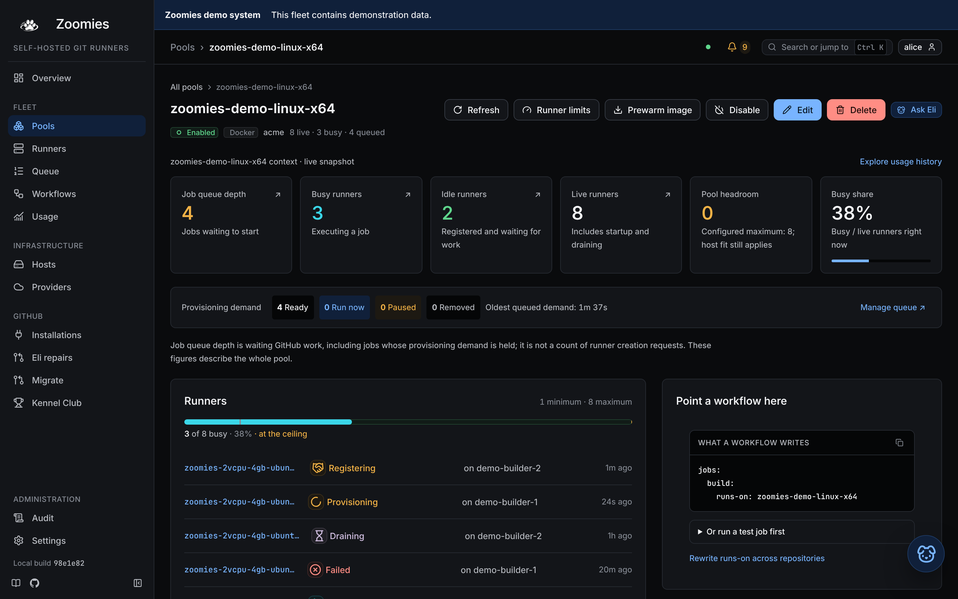The height and width of the screenshot is (599, 958).
Task: Open the documentation book icon in sidebar footer
Action: tap(16, 583)
